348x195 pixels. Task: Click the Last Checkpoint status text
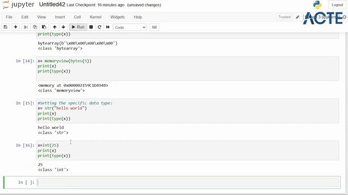(x=96, y=5)
